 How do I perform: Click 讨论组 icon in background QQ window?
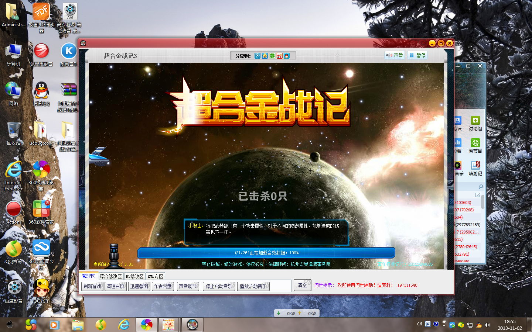click(x=475, y=124)
